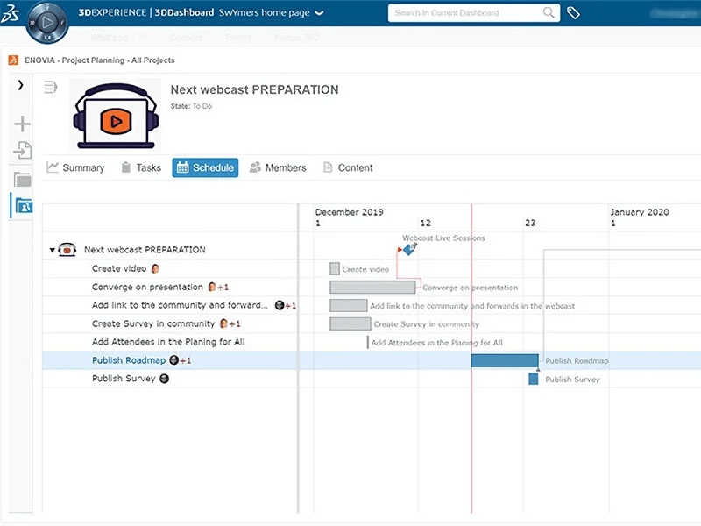Viewport: 701px width, 526px height.
Task: Click the webcast headphones project thumbnail
Action: [116, 114]
